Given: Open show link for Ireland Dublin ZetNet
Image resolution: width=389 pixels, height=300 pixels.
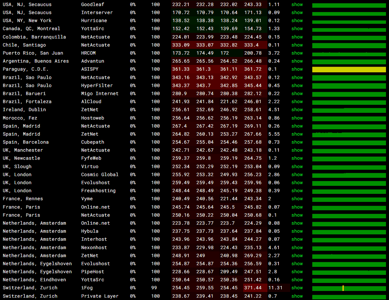Looking at the screenshot, I should pos(297,109).
